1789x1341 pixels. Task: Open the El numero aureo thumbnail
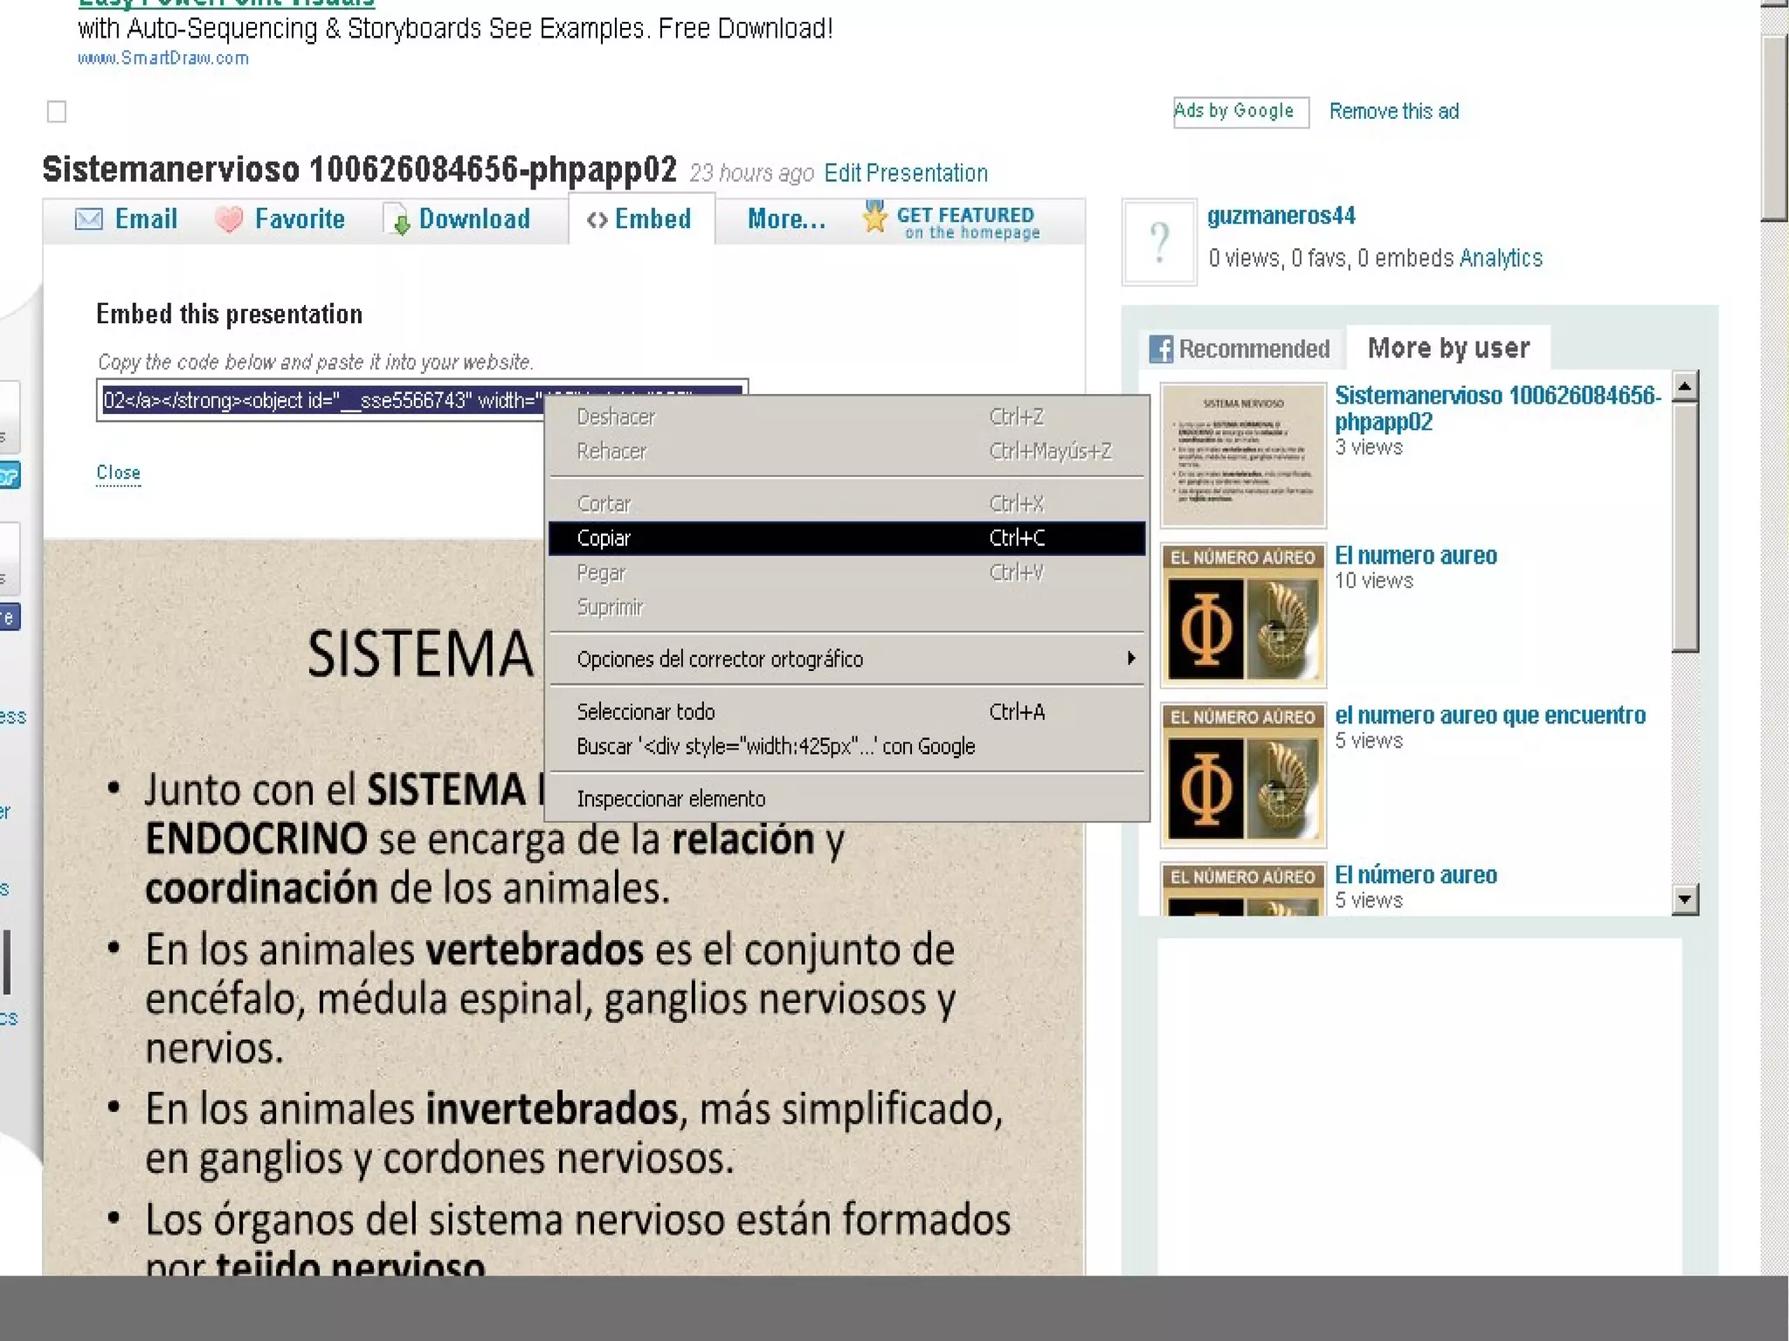point(1243,616)
